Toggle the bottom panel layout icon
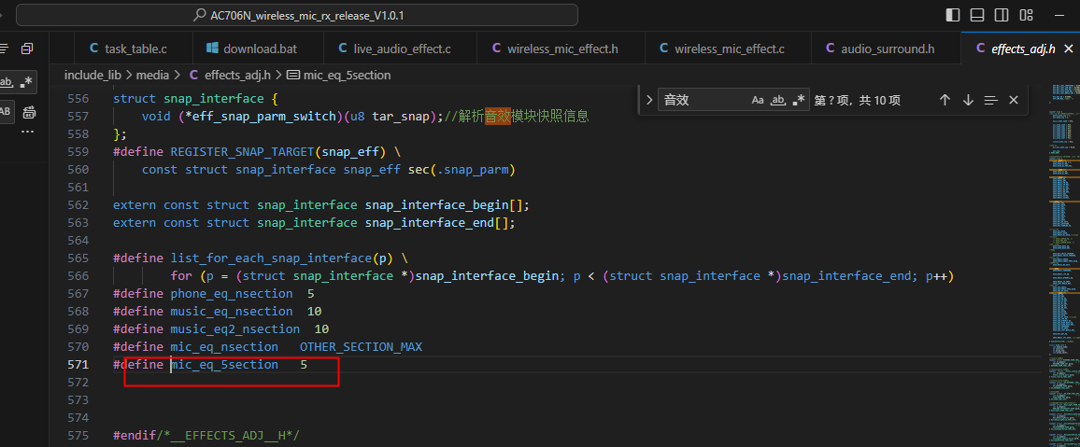Image resolution: width=1080 pixels, height=447 pixels. pos(977,14)
